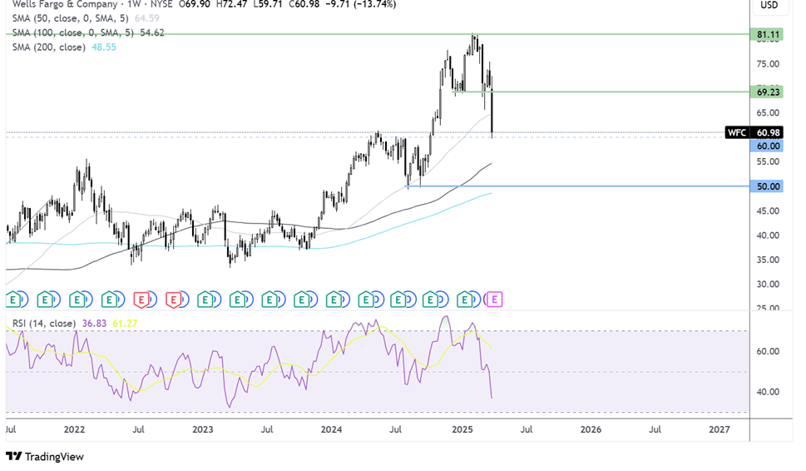Select the SMA (100, close) indicator legend

click(72, 33)
